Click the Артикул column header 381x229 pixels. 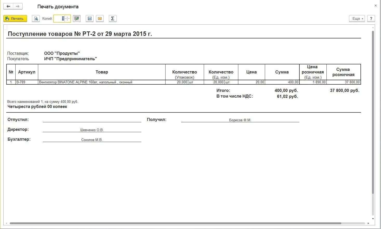click(x=27, y=72)
